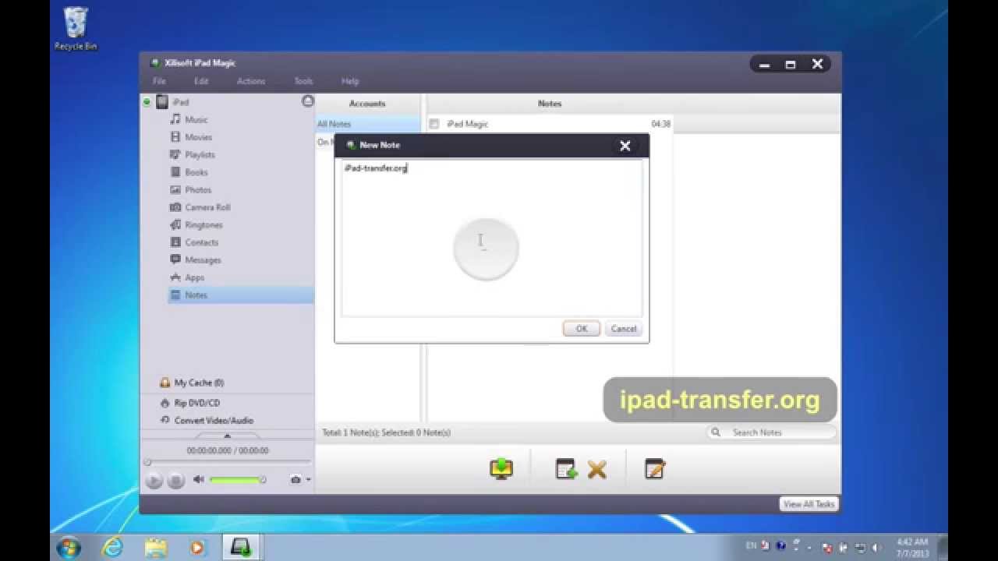
Task: Click OK in the New Note dialog
Action: tap(582, 329)
